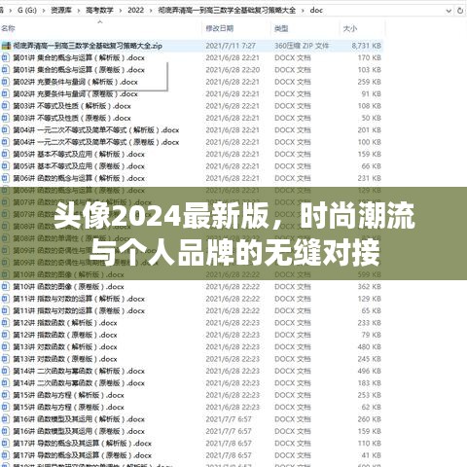
Task: Click icon of 第14讲 二次函数与幂函数(原卷版).docx
Action: tap(5, 383)
